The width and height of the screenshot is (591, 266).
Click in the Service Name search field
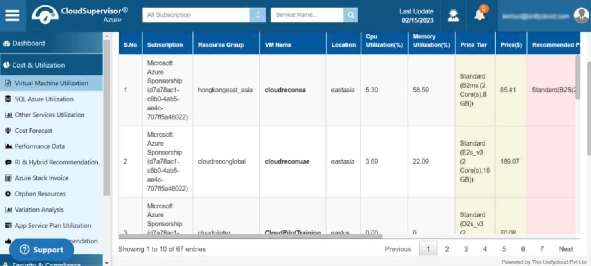pos(307,15)
